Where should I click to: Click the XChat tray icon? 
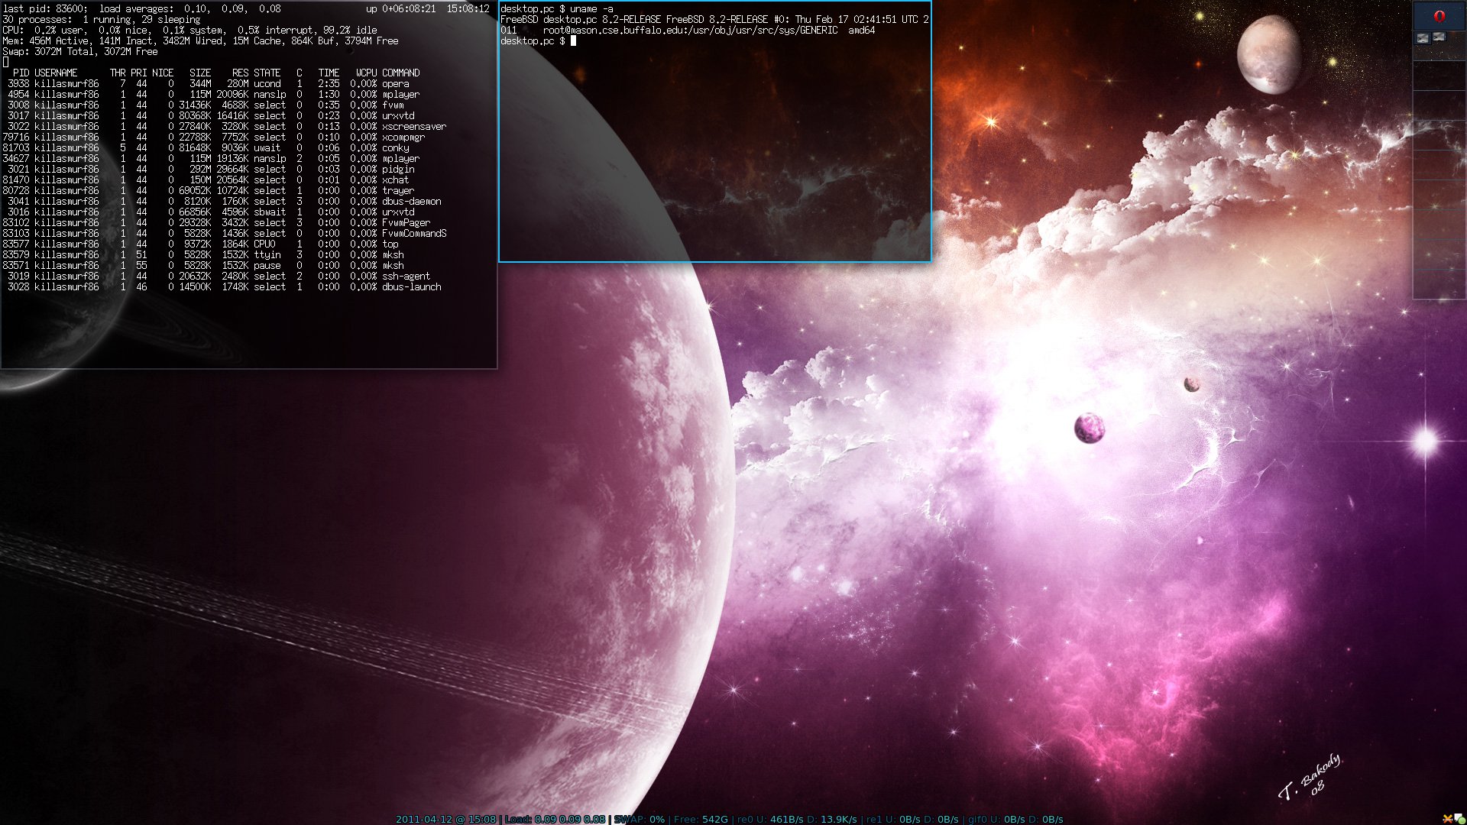(x=1448, y=819)
